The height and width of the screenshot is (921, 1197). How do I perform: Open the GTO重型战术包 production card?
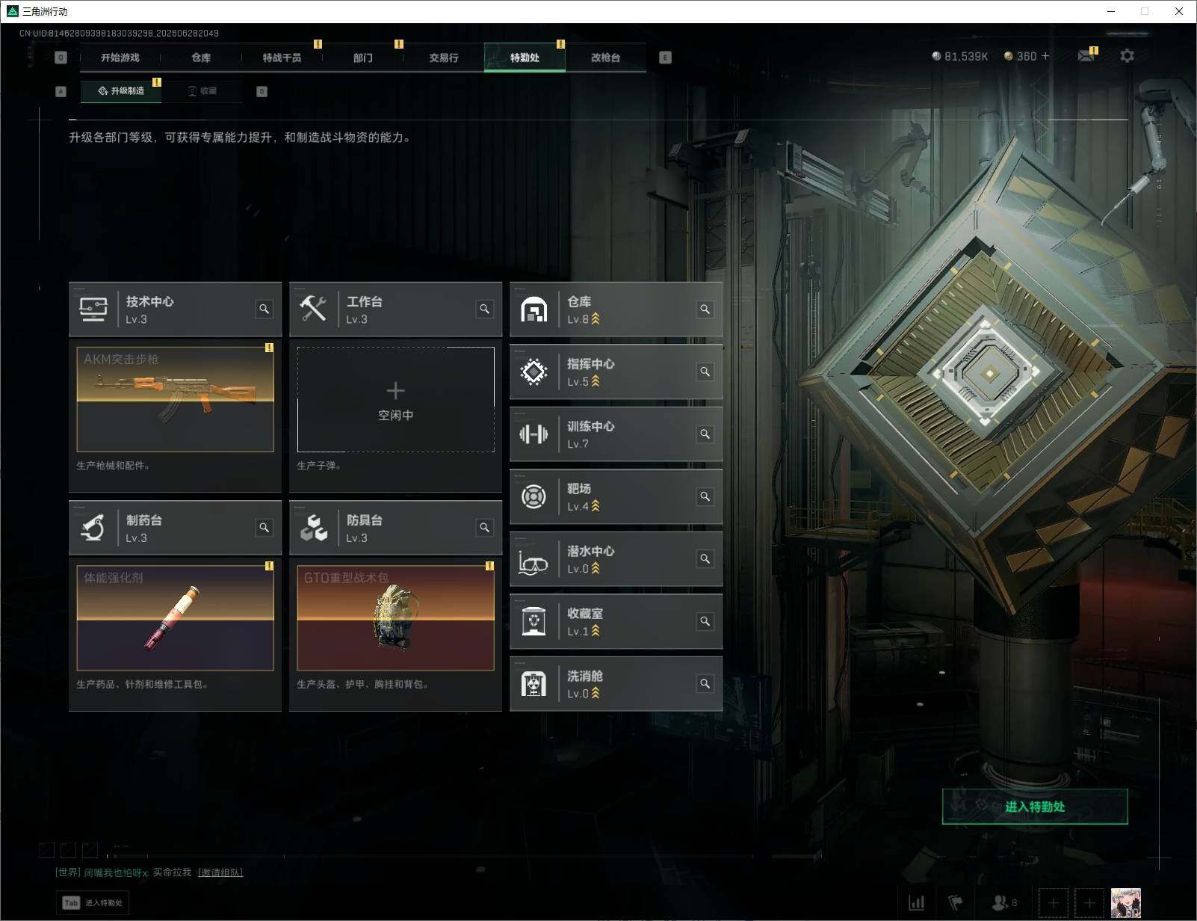pyautogui.click(x=395, y=618)
